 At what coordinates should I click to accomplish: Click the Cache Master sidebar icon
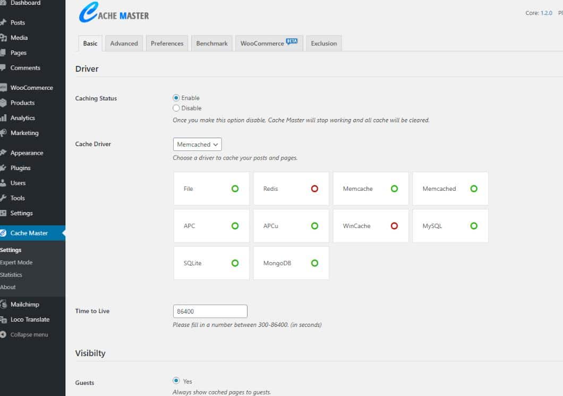tap(3, 233)
